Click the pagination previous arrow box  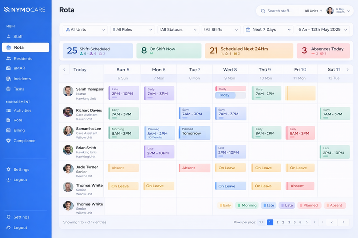(332, 222)
